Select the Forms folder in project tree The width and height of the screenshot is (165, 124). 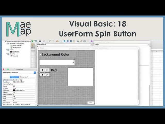[x=12, y=50]
